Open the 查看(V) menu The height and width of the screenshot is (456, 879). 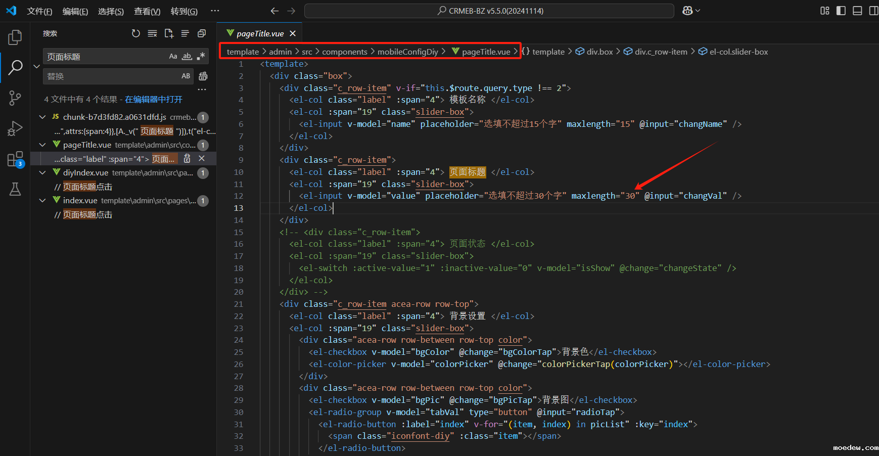147,11
